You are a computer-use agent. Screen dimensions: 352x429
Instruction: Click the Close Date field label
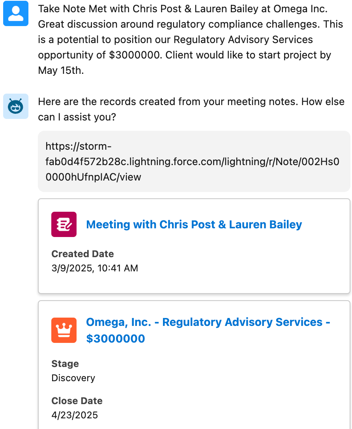(77, 401)
